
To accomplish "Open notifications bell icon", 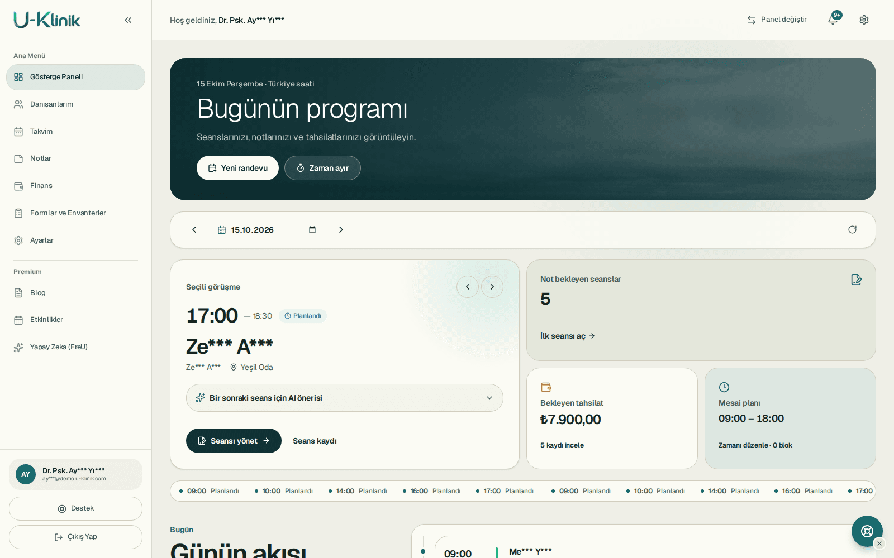I will click(x=833, y=20).
